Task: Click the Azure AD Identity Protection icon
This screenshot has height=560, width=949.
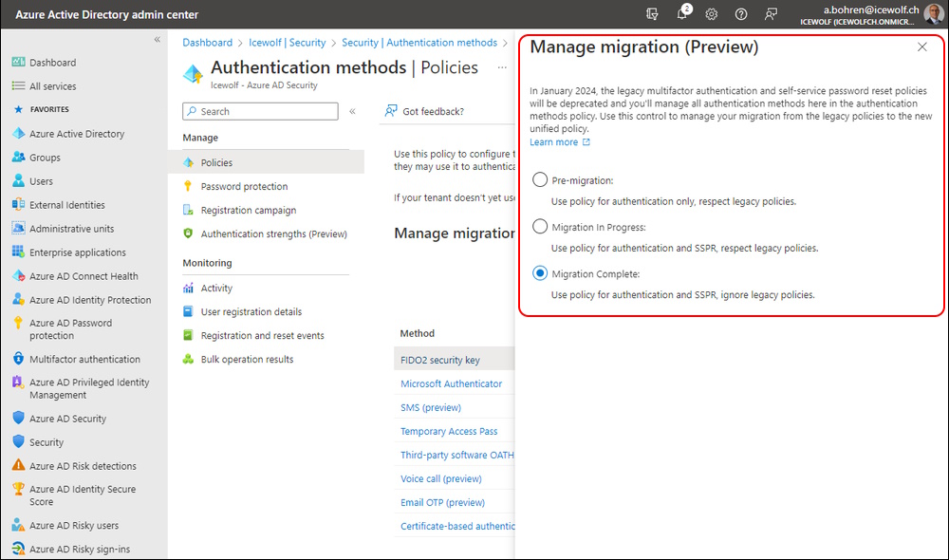Action: [x=18, y=299]
